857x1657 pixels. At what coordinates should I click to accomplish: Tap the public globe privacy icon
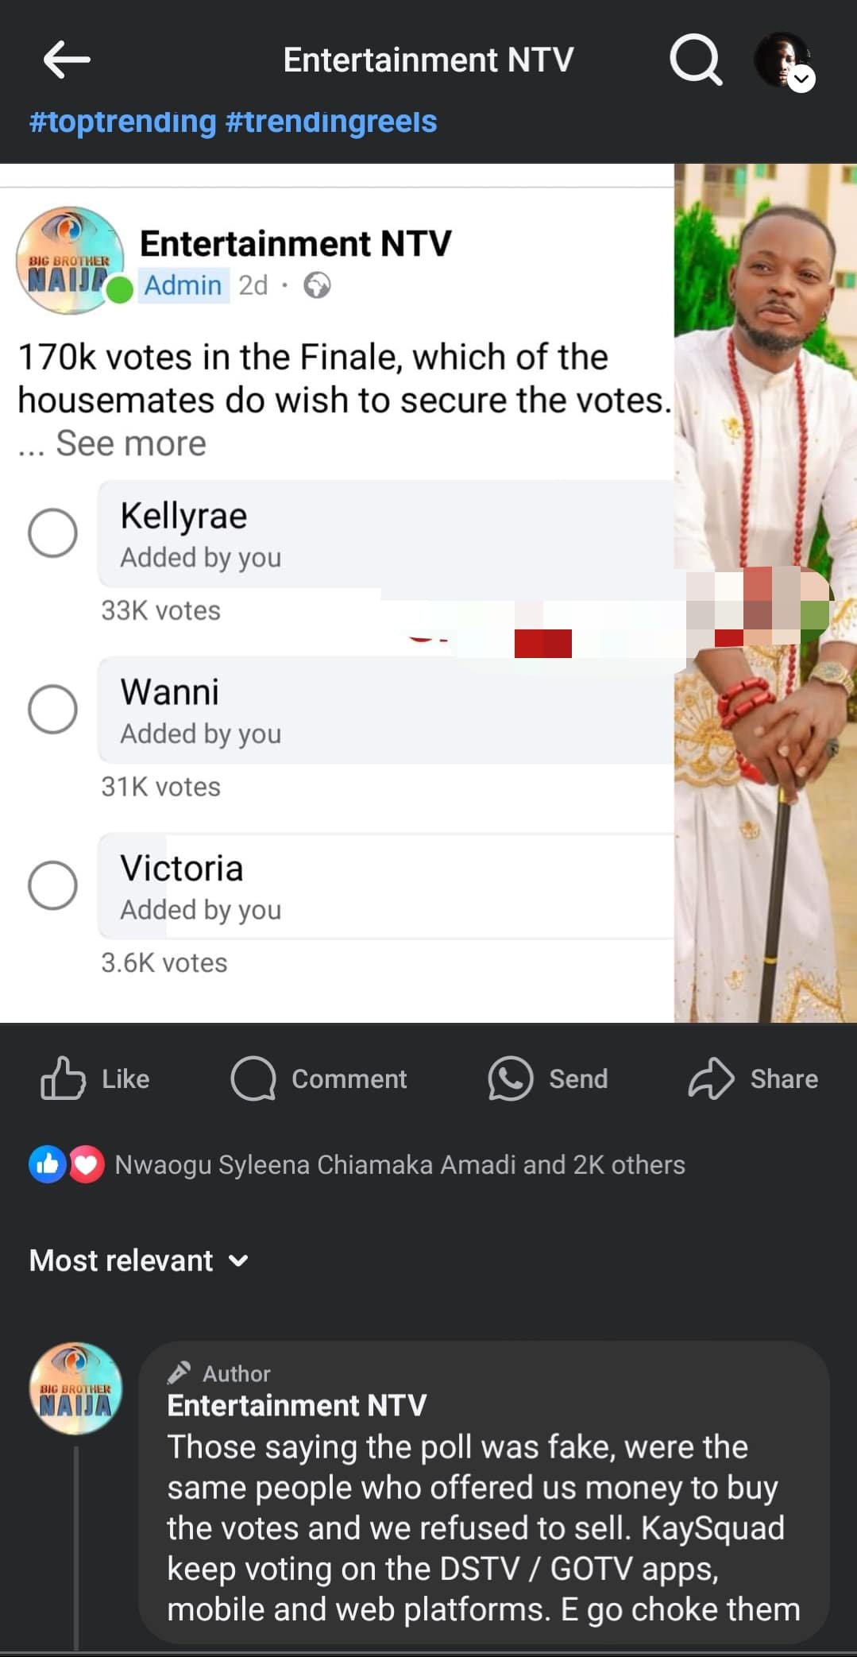(317, 285)
